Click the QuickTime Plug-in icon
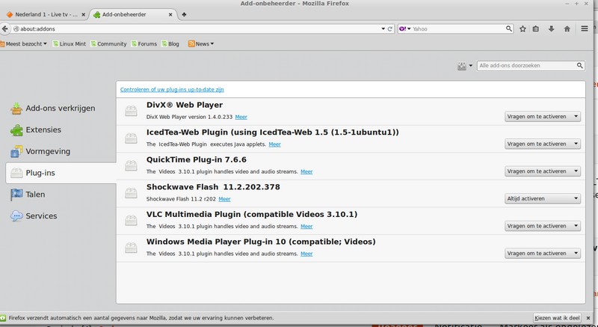This screenshot has height=327, width=598. point(131,165)
